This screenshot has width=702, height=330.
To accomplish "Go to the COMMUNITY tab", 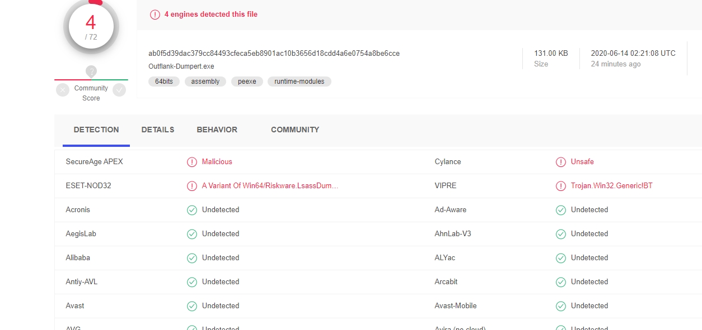I will [295, 130].
